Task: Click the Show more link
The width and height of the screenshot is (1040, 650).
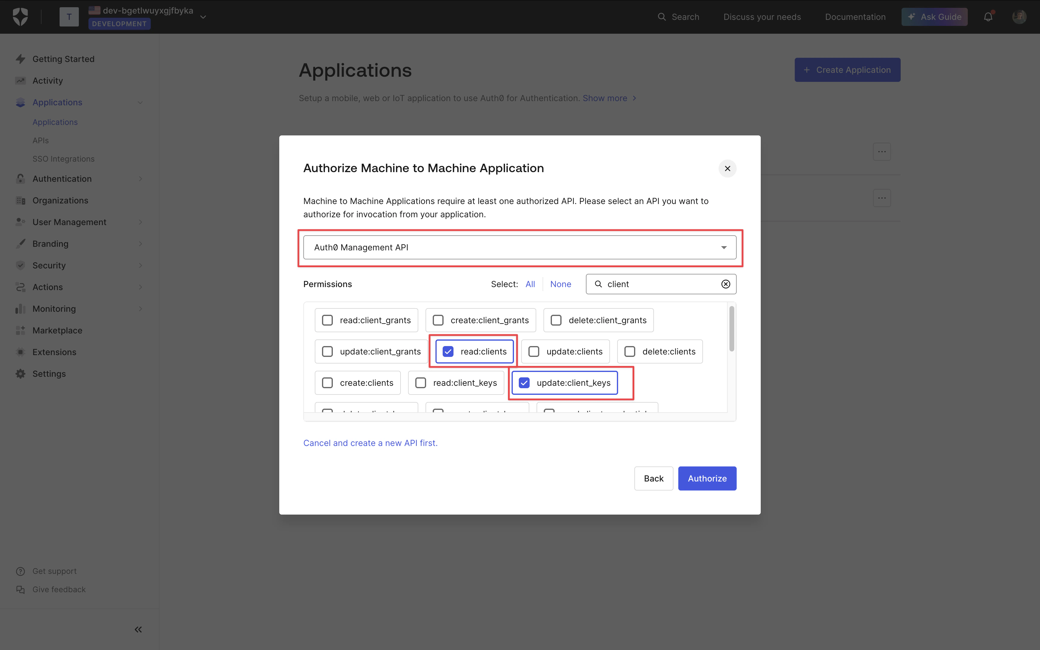Action: (609, 98)
